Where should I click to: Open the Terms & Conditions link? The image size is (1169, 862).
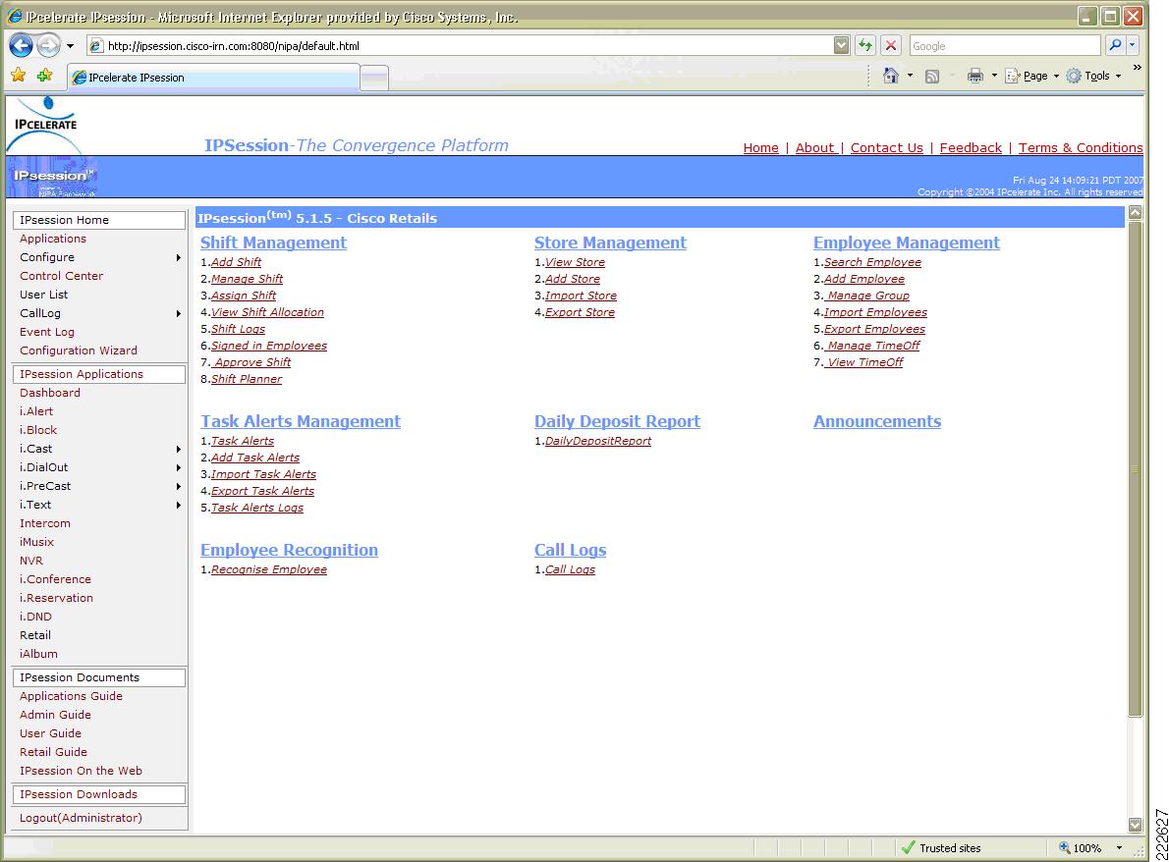tap(1081, 147)
